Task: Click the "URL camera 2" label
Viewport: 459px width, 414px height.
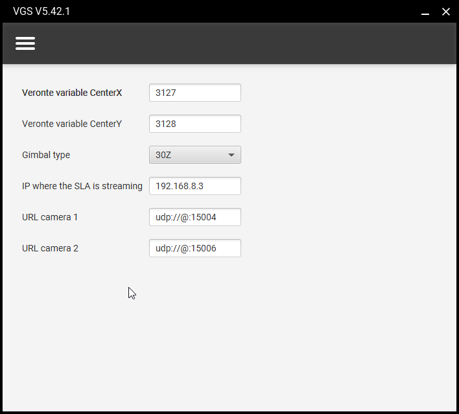Action: (x=50, y=248)
